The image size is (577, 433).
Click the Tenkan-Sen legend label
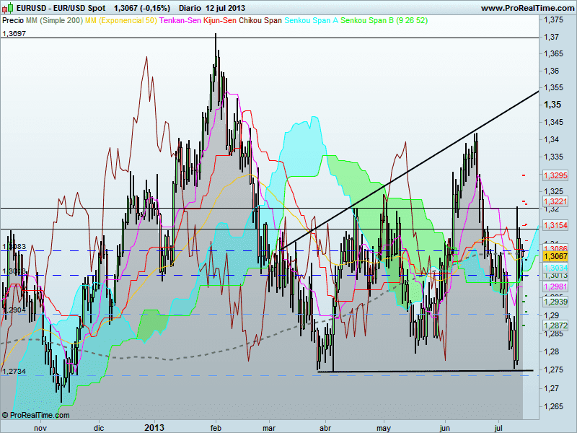click(x=180, y=21)
